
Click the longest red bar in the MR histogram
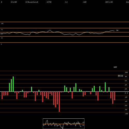point(59,102)
